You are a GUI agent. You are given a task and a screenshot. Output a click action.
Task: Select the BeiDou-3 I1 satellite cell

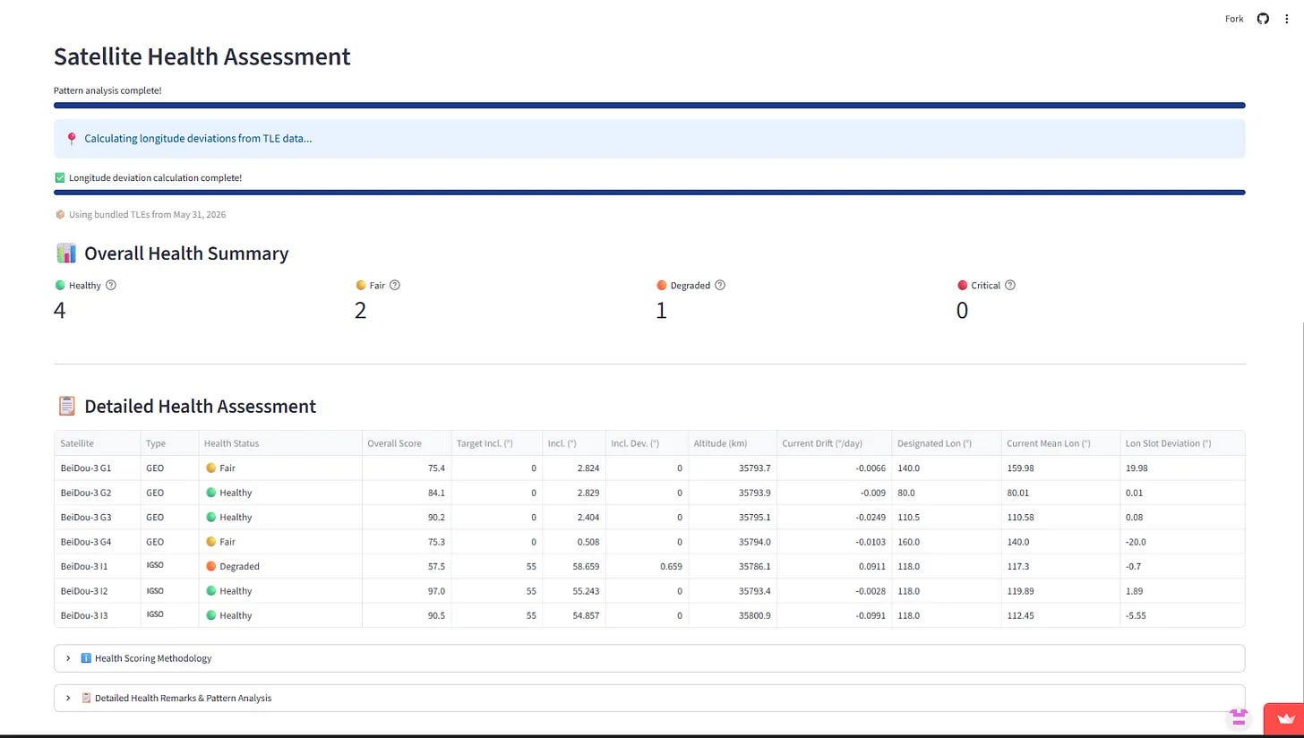(98, 566)
